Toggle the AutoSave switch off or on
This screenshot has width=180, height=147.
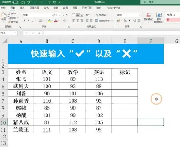[16, 2]
